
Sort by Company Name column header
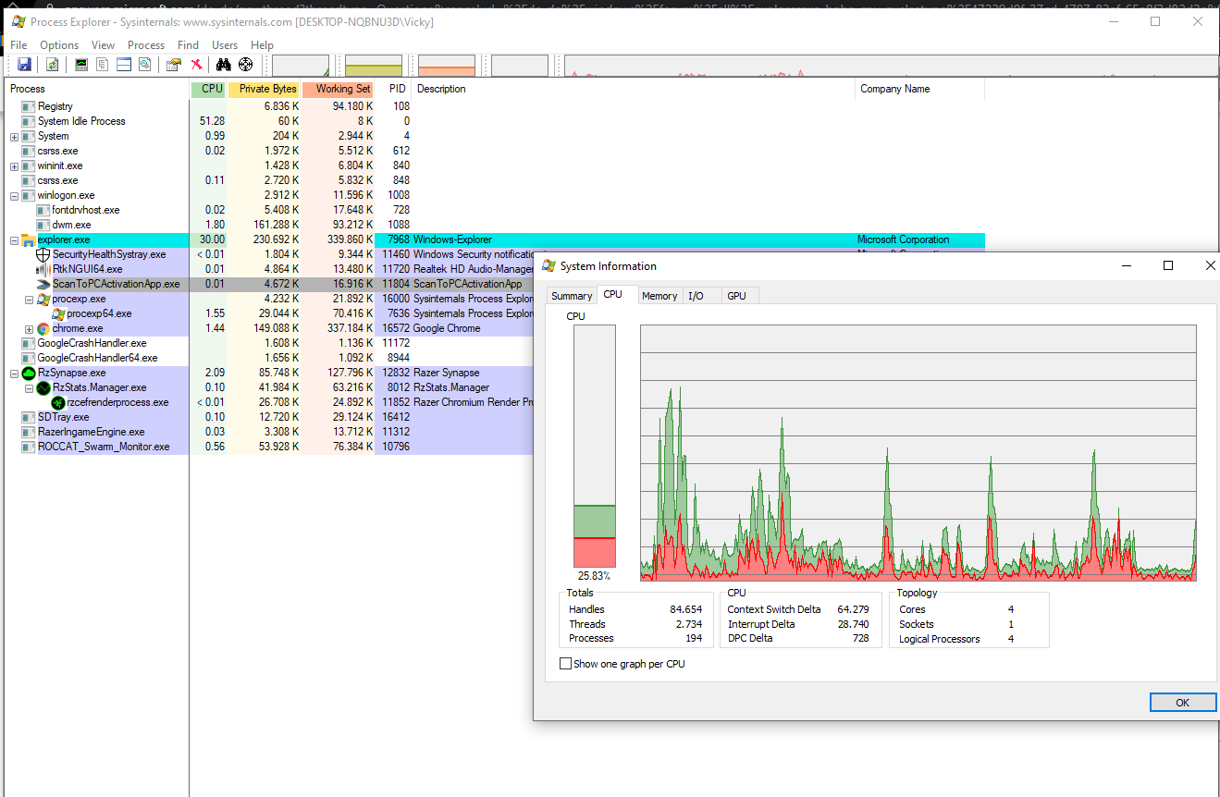[x=919, y=89]
